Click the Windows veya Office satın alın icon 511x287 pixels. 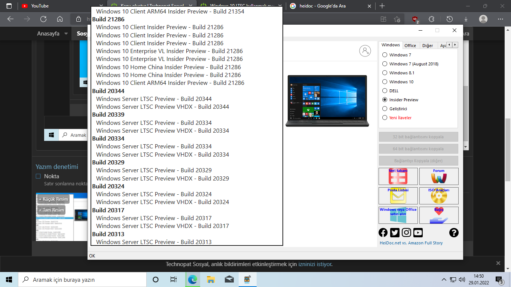398,215
